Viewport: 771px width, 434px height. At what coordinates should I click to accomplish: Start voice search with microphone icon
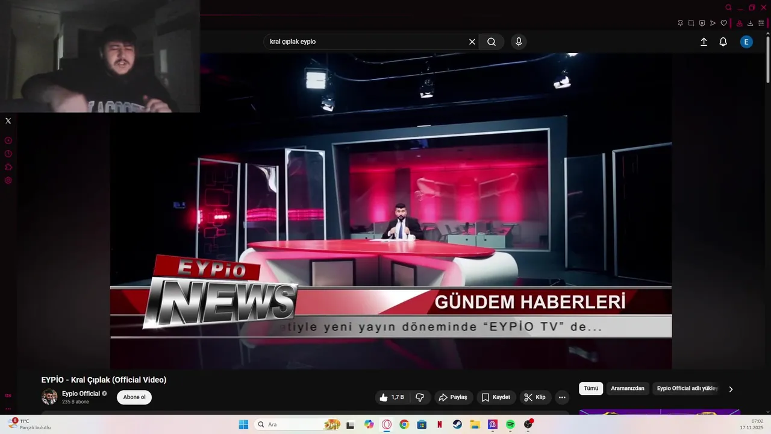click(x=519, y=42)
